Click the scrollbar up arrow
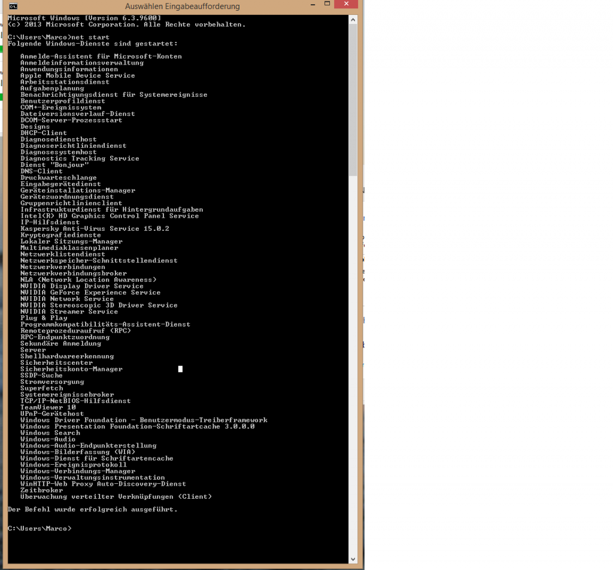This screenshot has width=613, height=570. (353, 20)
